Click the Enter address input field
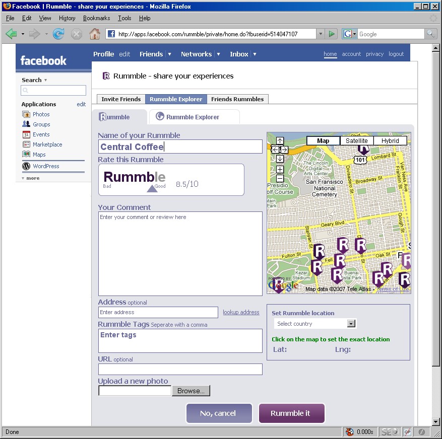 point(158,312)
